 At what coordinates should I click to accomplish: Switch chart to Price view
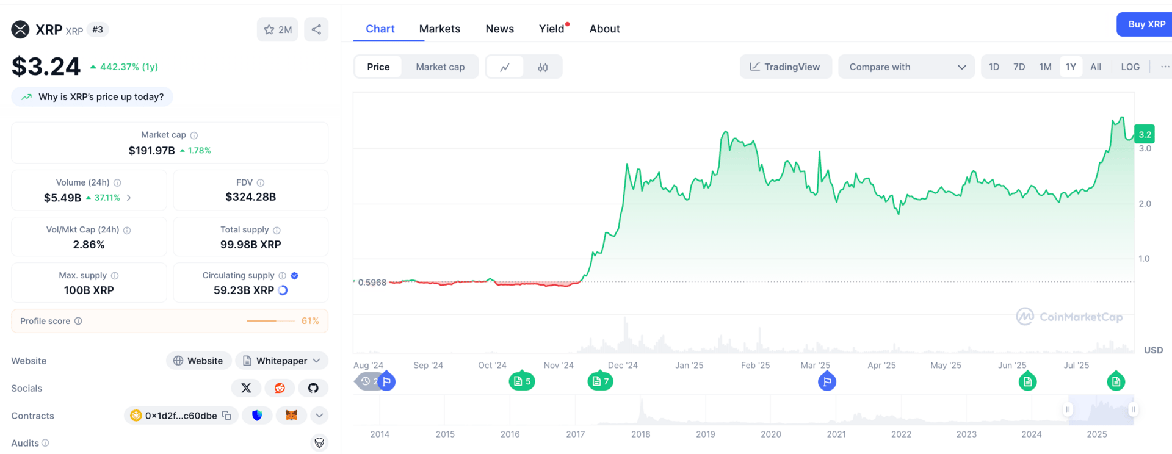pos(378,67)
